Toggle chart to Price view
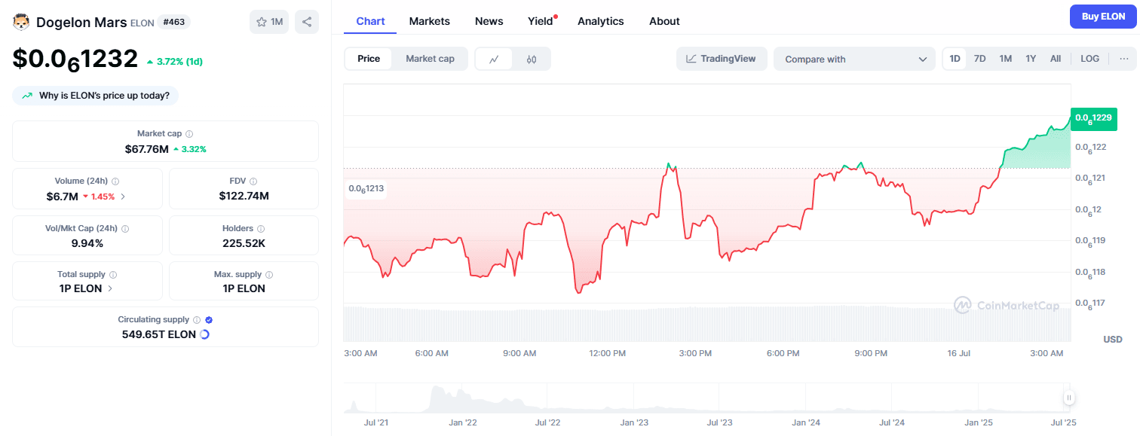Screen dimensions: 1140x436 click(369, 59)
